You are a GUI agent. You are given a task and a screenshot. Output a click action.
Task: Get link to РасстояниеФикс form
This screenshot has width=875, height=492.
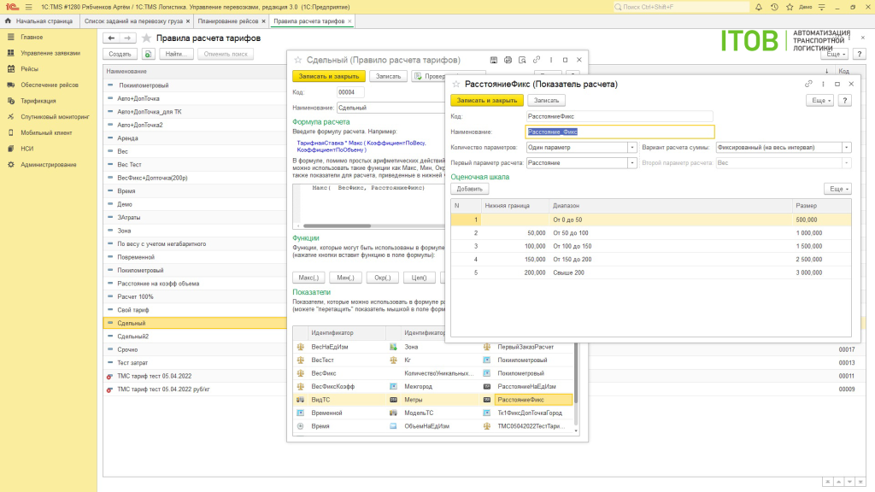[x=808, y=85]
